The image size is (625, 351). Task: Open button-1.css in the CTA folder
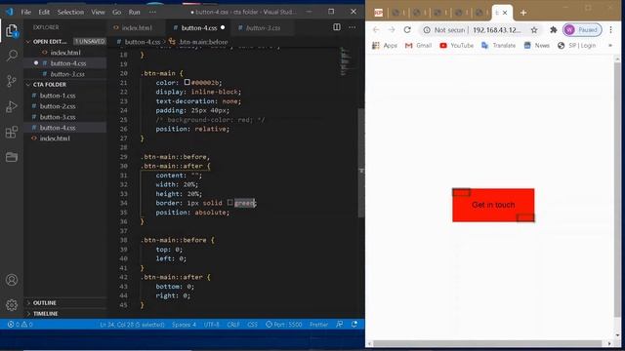tap(58, 96)
